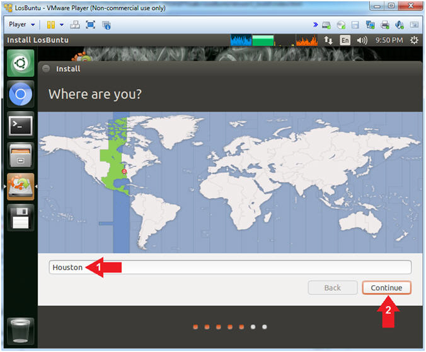Pause the virtual machine
This screenshot has height=352, width=426.
(x=51, y=25)
